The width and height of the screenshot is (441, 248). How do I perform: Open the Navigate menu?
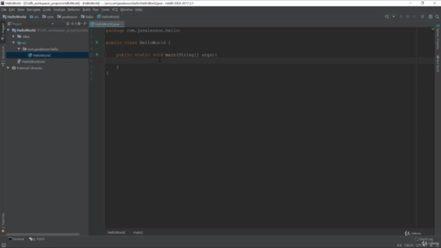[34, 10]
